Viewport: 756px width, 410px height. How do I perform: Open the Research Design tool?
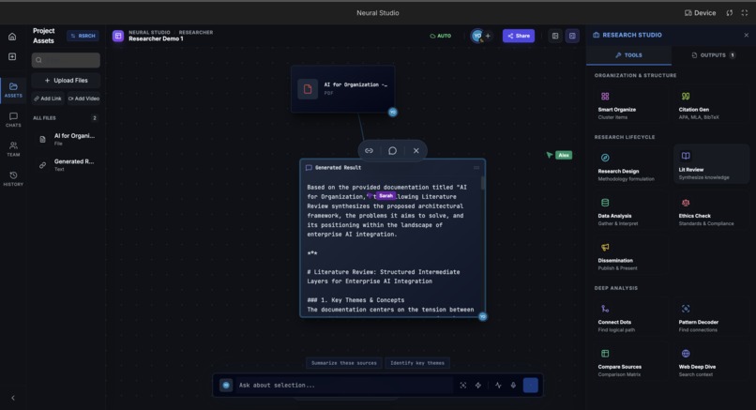coord(629,167)
